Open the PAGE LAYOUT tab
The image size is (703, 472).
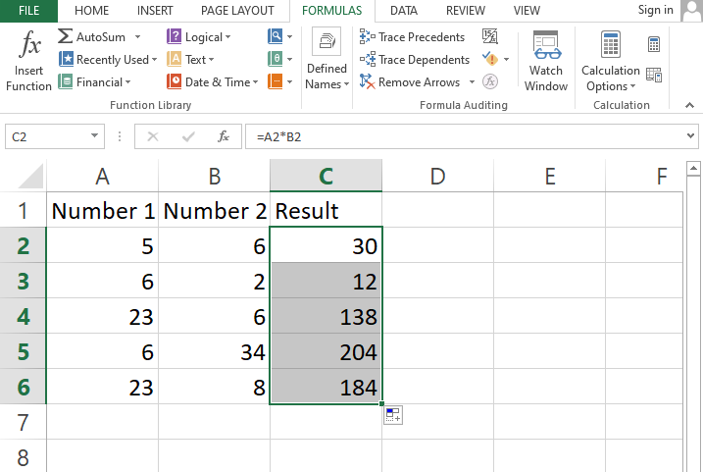click(237, 11)
